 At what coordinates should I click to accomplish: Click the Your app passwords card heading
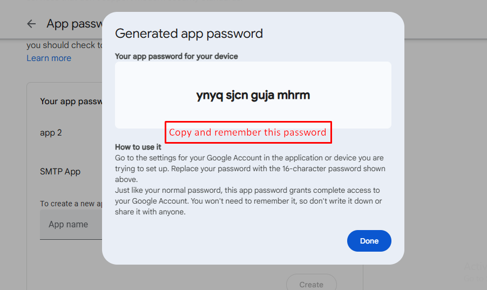point(71,102)
